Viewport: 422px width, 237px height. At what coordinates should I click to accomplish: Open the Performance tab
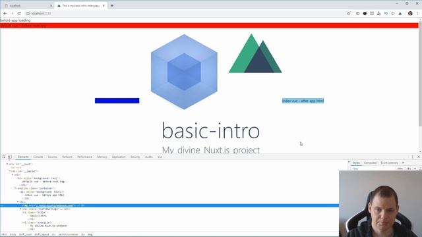click(85, 157)
